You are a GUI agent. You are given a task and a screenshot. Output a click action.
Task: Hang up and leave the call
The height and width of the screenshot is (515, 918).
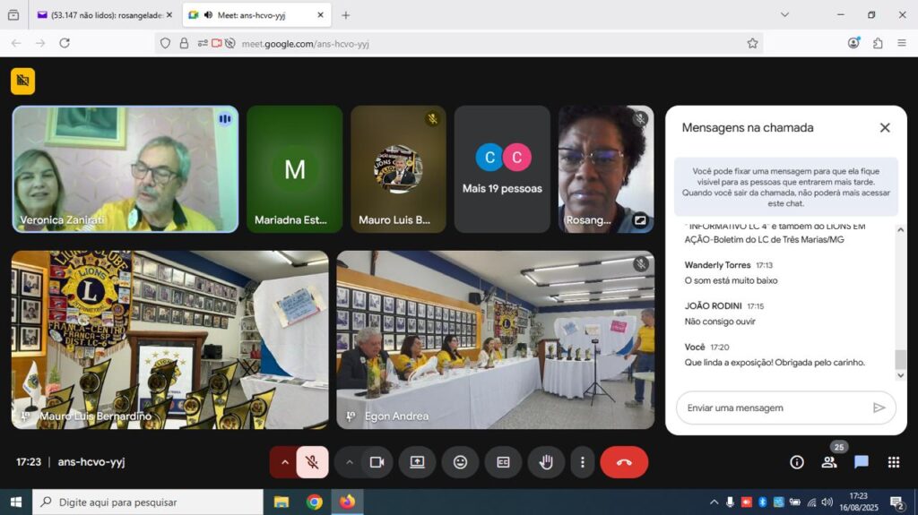pos(624,462)
